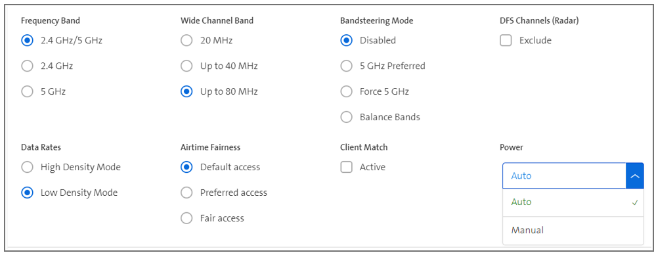
Task: Enable the DFS Channels Exclude checkbox
Action: pos(506,41)
